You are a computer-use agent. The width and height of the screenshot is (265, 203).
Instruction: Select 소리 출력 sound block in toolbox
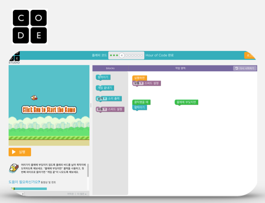[114, 98]
